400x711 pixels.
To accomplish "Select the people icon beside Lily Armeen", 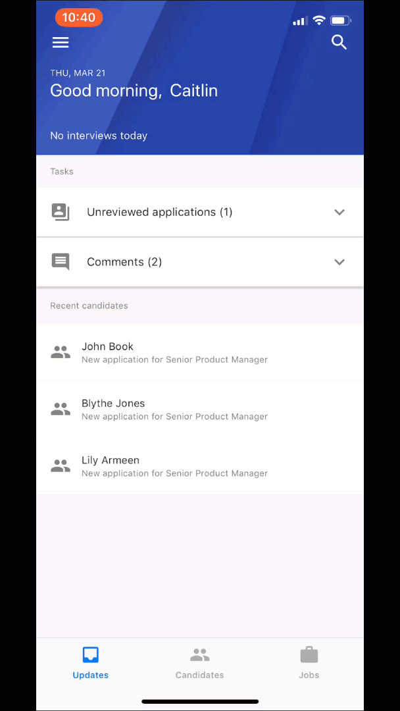I will click(x=61, y=466).
